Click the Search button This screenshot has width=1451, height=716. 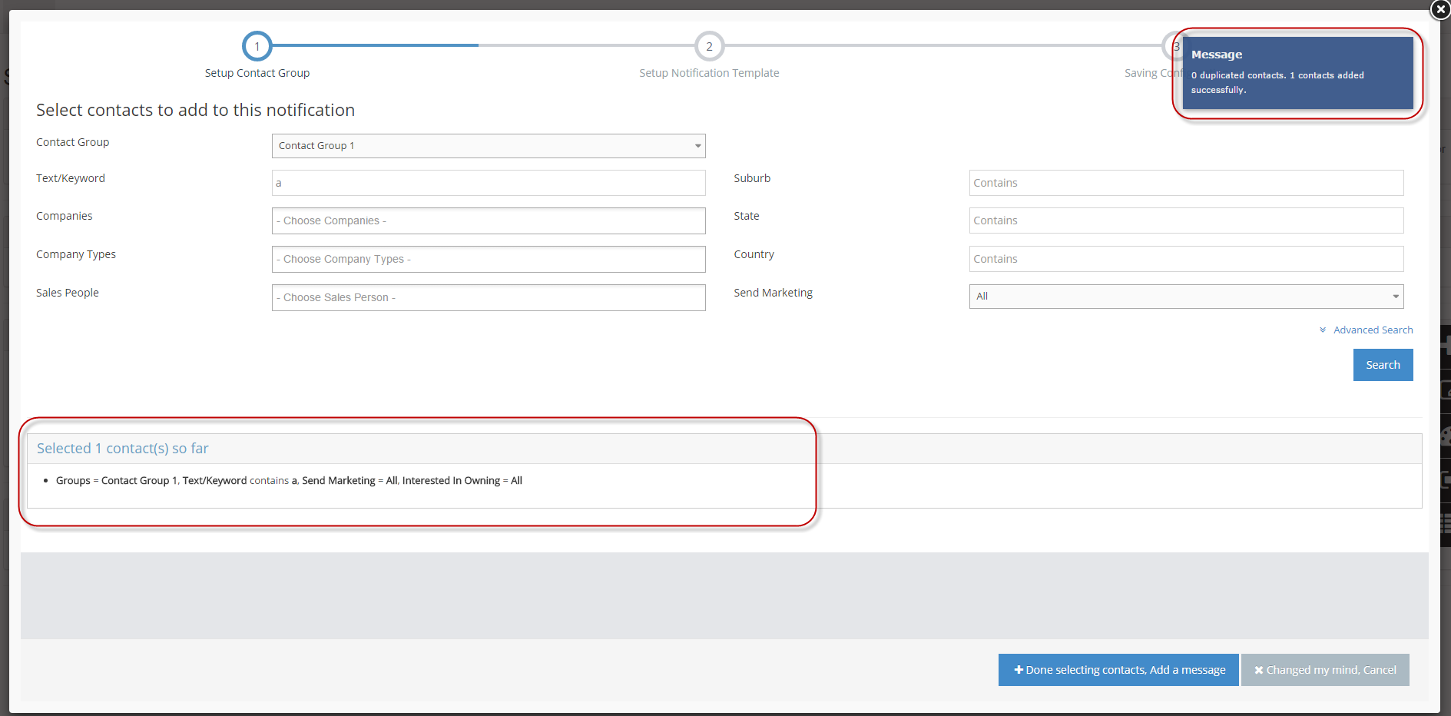pyautogui.click(x=1382, y=365)
